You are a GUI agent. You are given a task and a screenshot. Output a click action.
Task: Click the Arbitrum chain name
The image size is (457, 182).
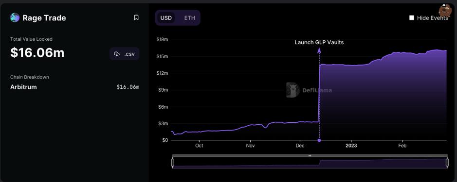point(24,87)
